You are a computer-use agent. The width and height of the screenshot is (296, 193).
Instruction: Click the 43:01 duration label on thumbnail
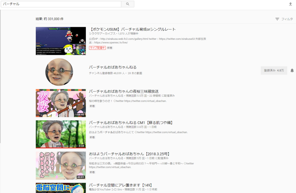coord(81,177)
